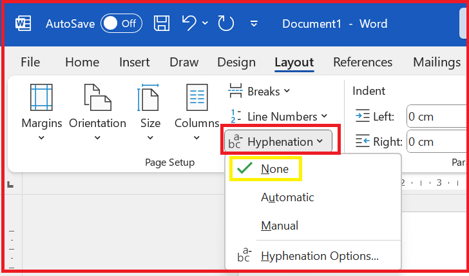Click the Left indent arrow icon

pyautogui.click(x=363, y=116)
